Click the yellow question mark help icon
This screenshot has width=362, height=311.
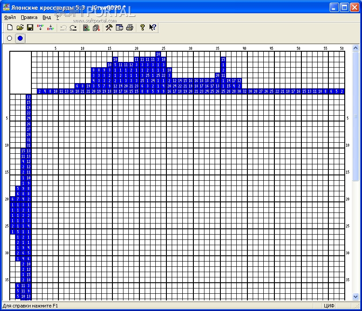(142, 28)
